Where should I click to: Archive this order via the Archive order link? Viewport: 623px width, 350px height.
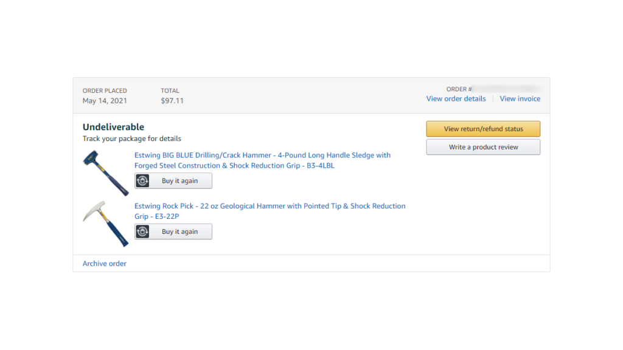coord(105,264)
